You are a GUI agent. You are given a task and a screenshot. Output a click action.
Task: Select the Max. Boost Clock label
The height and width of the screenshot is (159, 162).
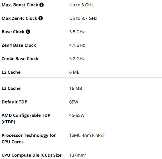[x=20, y=5]
